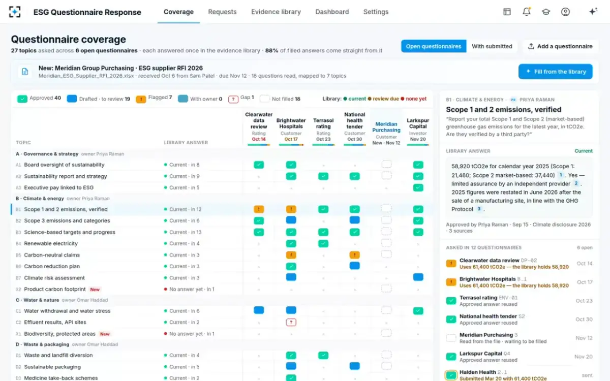
Task: Open drafted Scope 3 cell under Brightwater Hospitals
Action: [291, 220]
